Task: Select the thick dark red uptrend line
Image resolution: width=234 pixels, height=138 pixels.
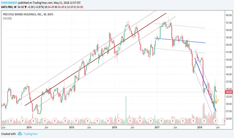Action: click(95, 59)
